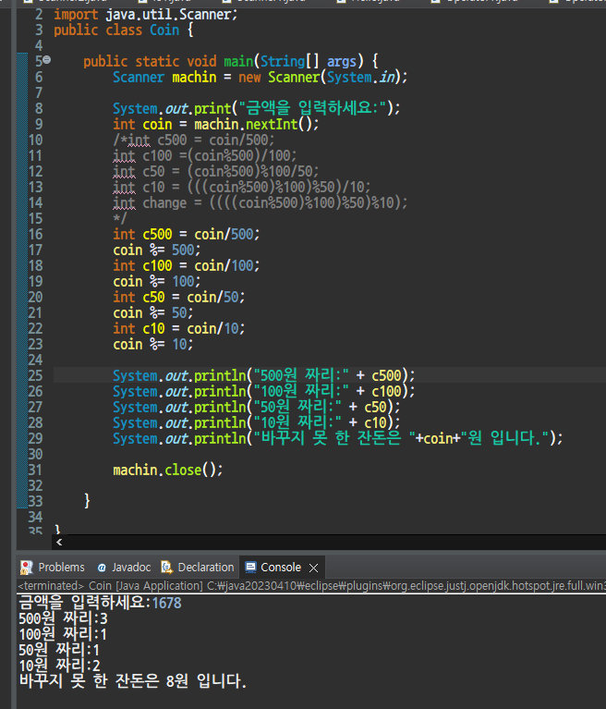
Task: Click line number 24 in the gutter
Action: (35, 360)
